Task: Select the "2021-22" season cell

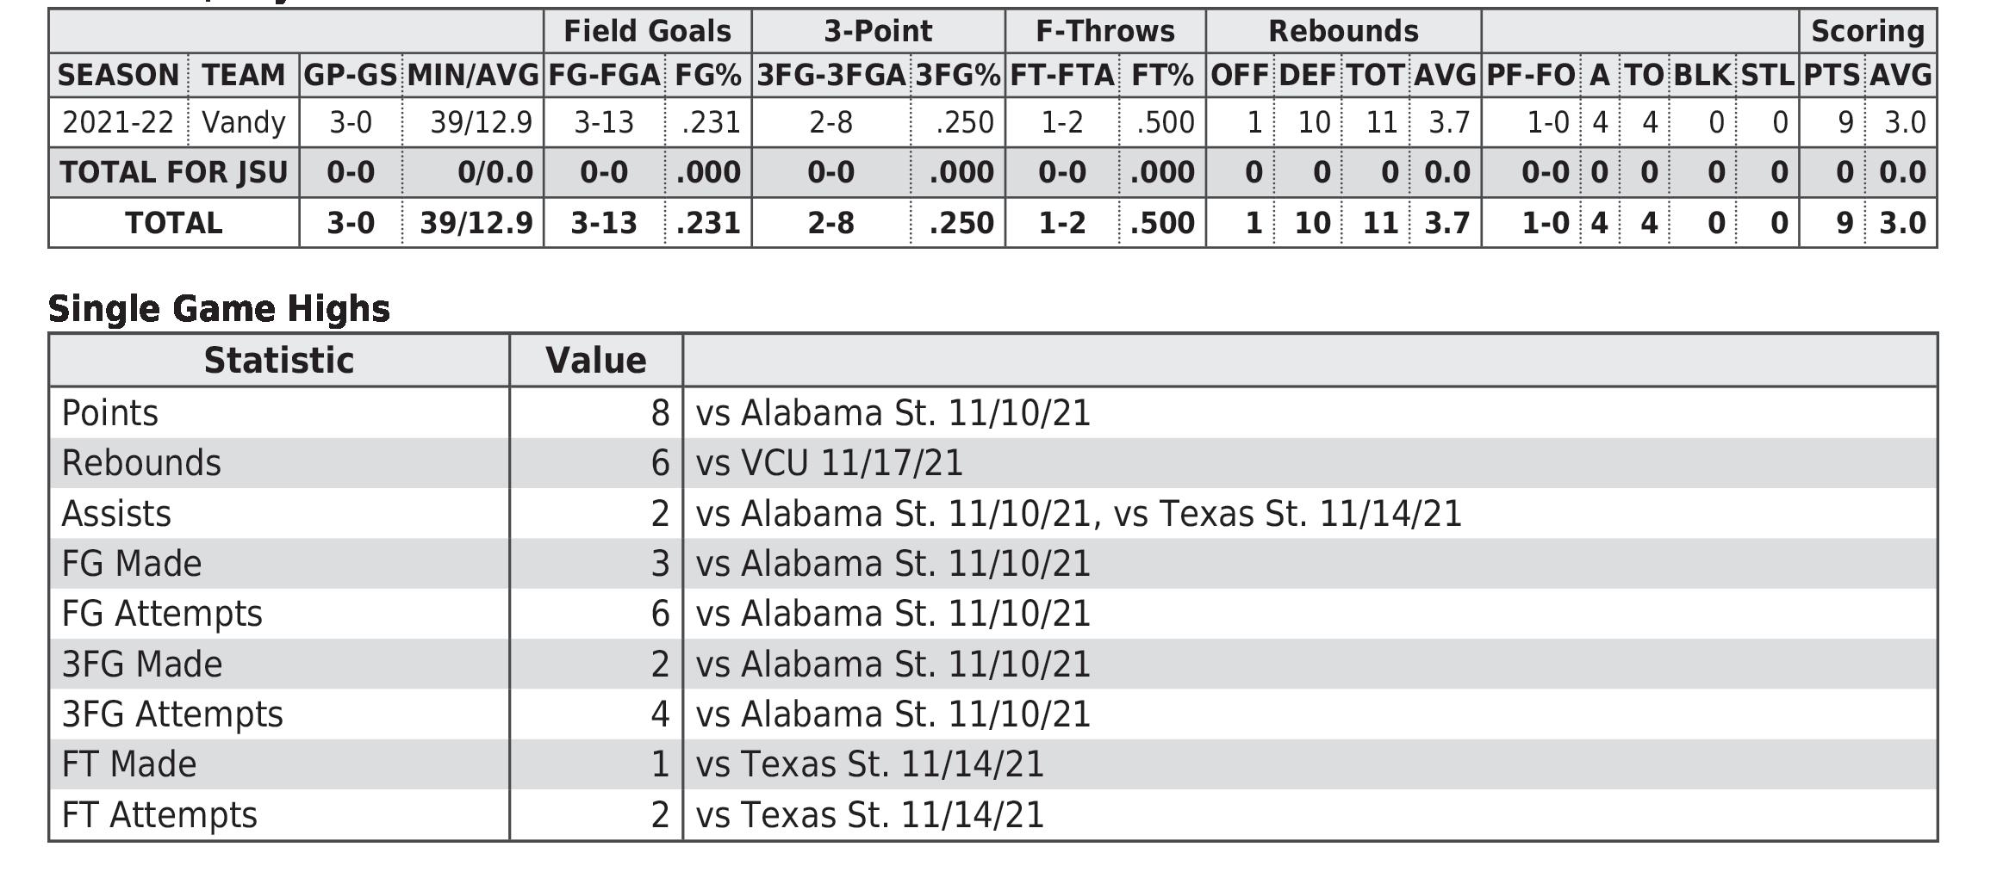Action: (118, 122)
